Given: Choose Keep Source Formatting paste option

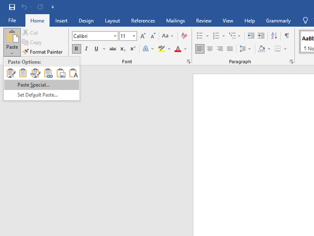Looking at the screenshot, I should [x=11, y=73].
